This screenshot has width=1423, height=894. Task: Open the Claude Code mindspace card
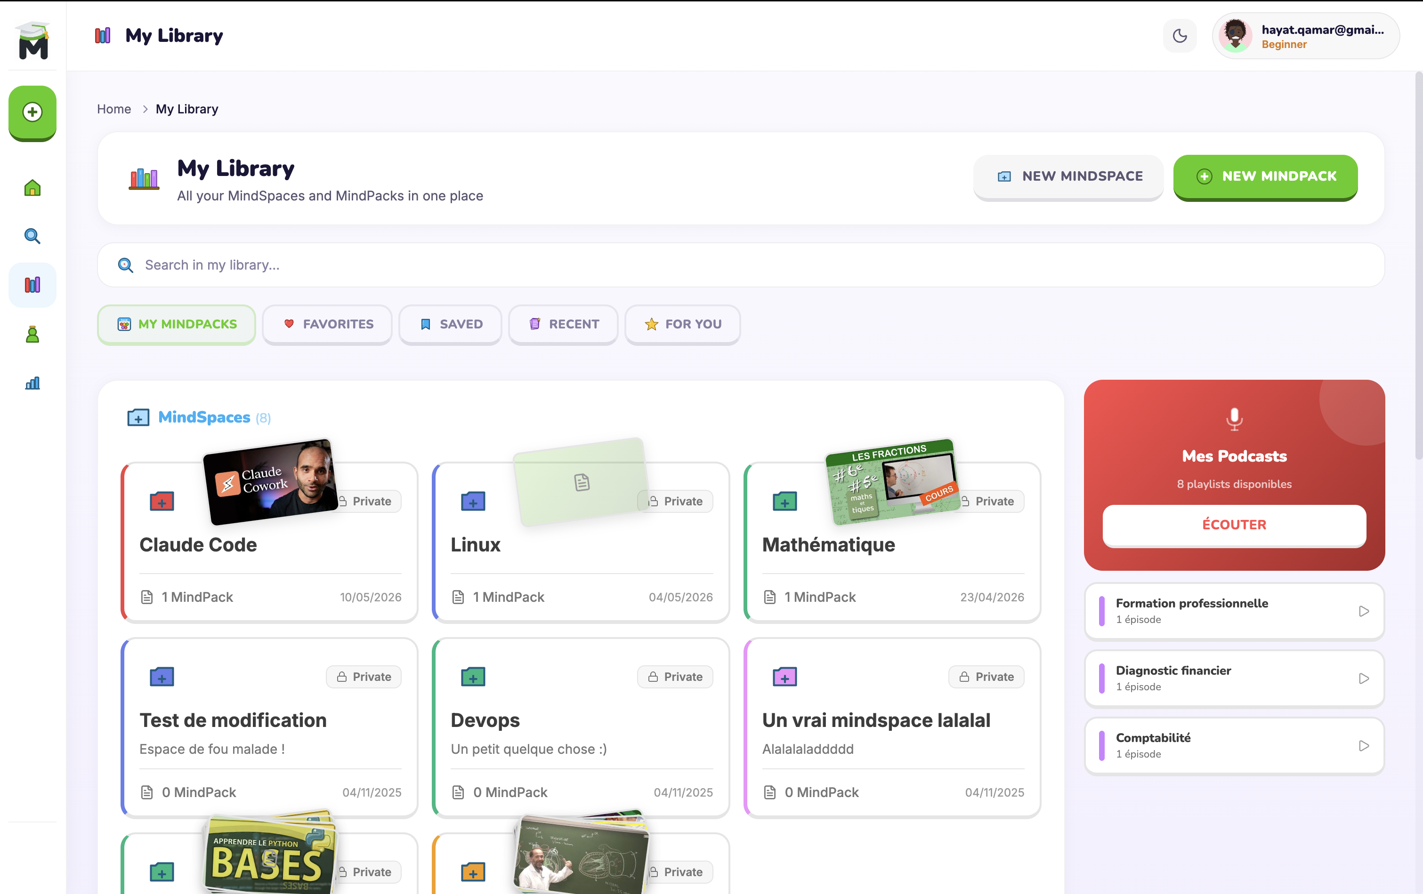point(269,542)
